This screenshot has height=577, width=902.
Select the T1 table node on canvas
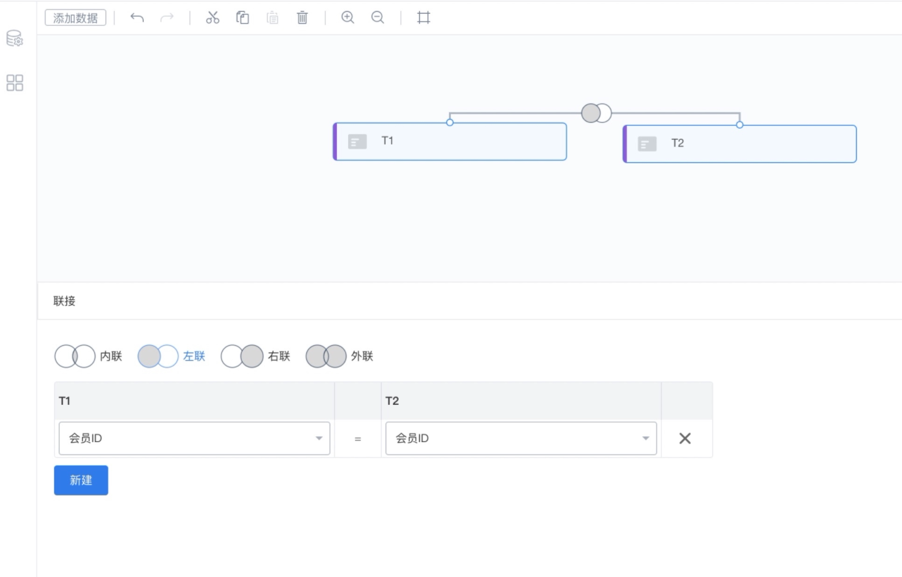[450, 141]
